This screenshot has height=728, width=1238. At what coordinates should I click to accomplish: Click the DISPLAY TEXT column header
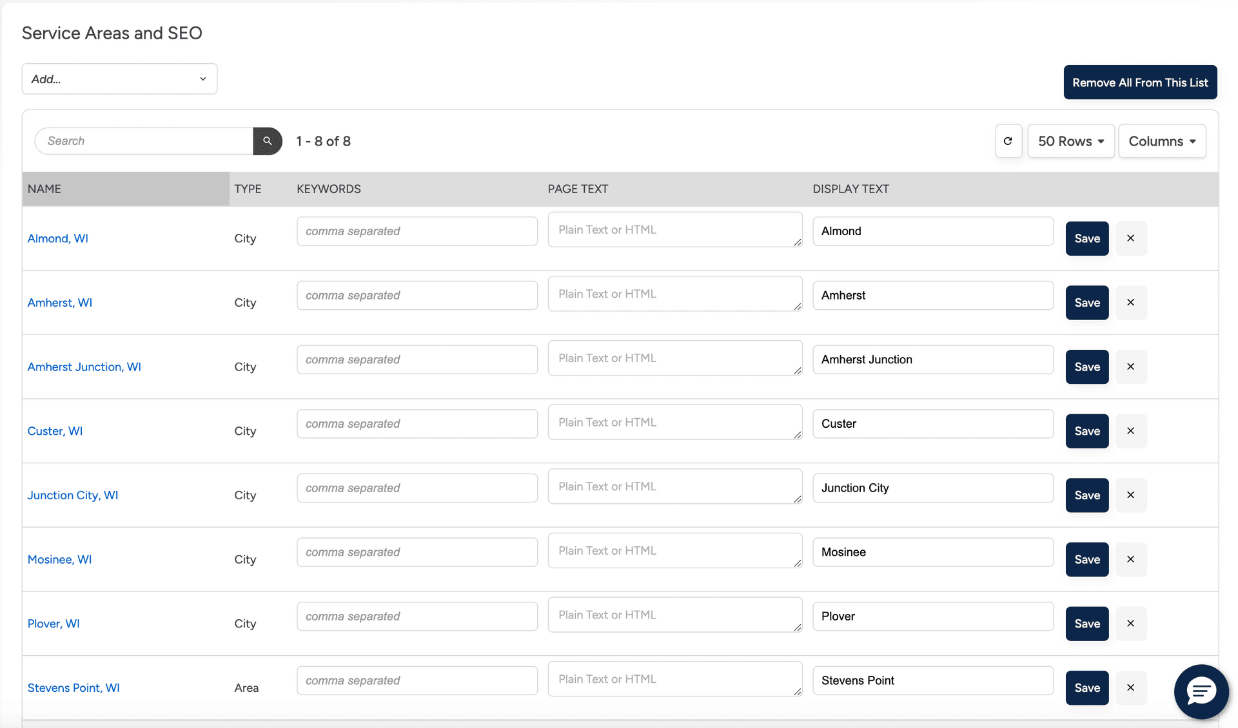tap(850, 189)
